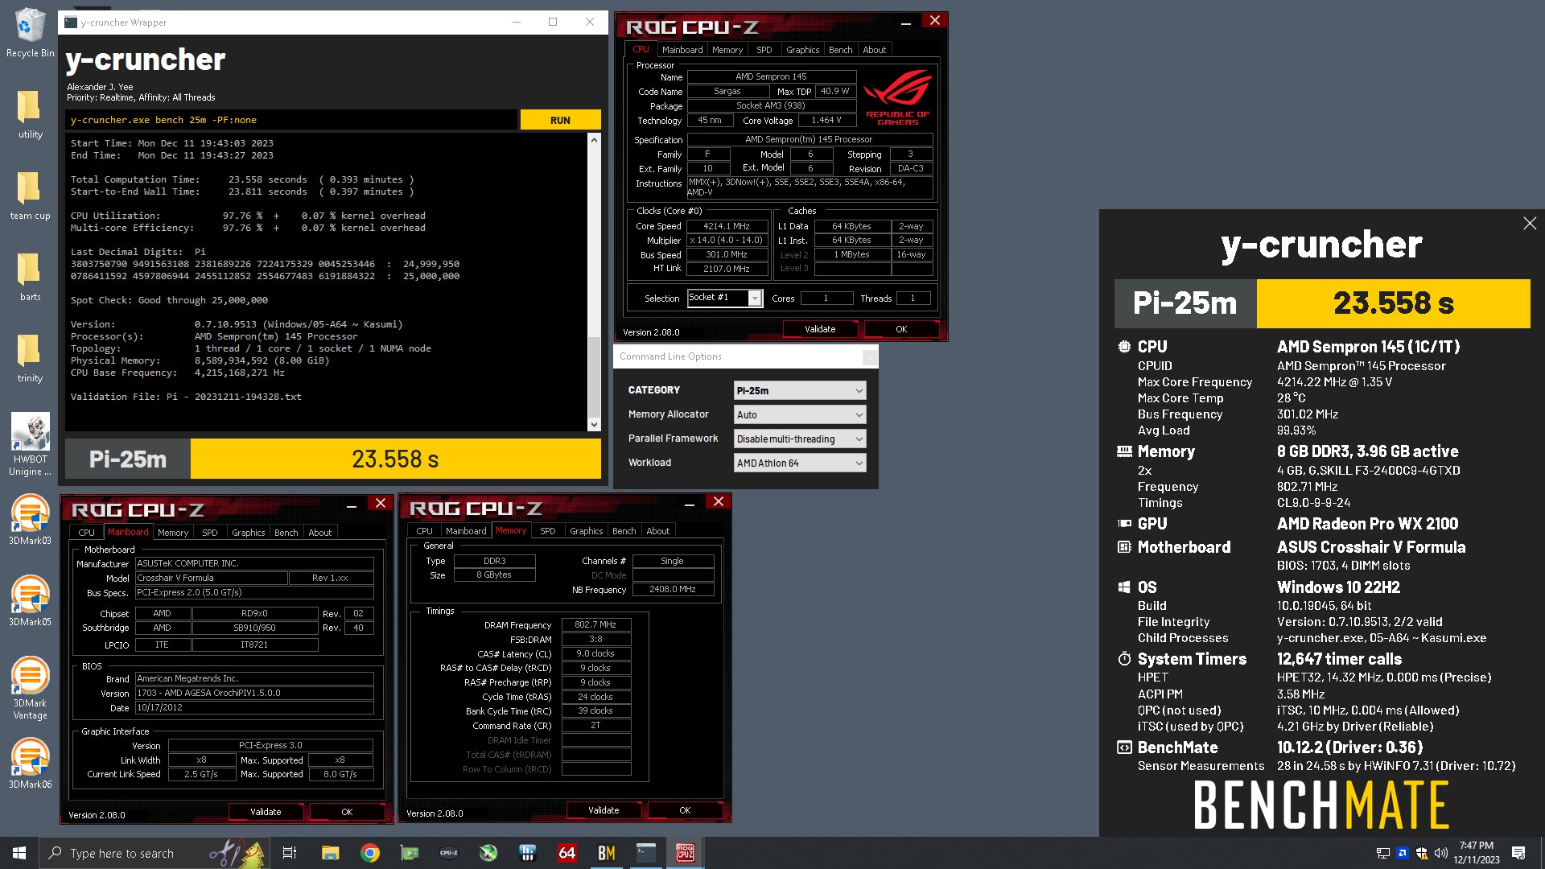
Task: Launch the 3DMark Vantage desktop shortcut
Action: [30, 688]
